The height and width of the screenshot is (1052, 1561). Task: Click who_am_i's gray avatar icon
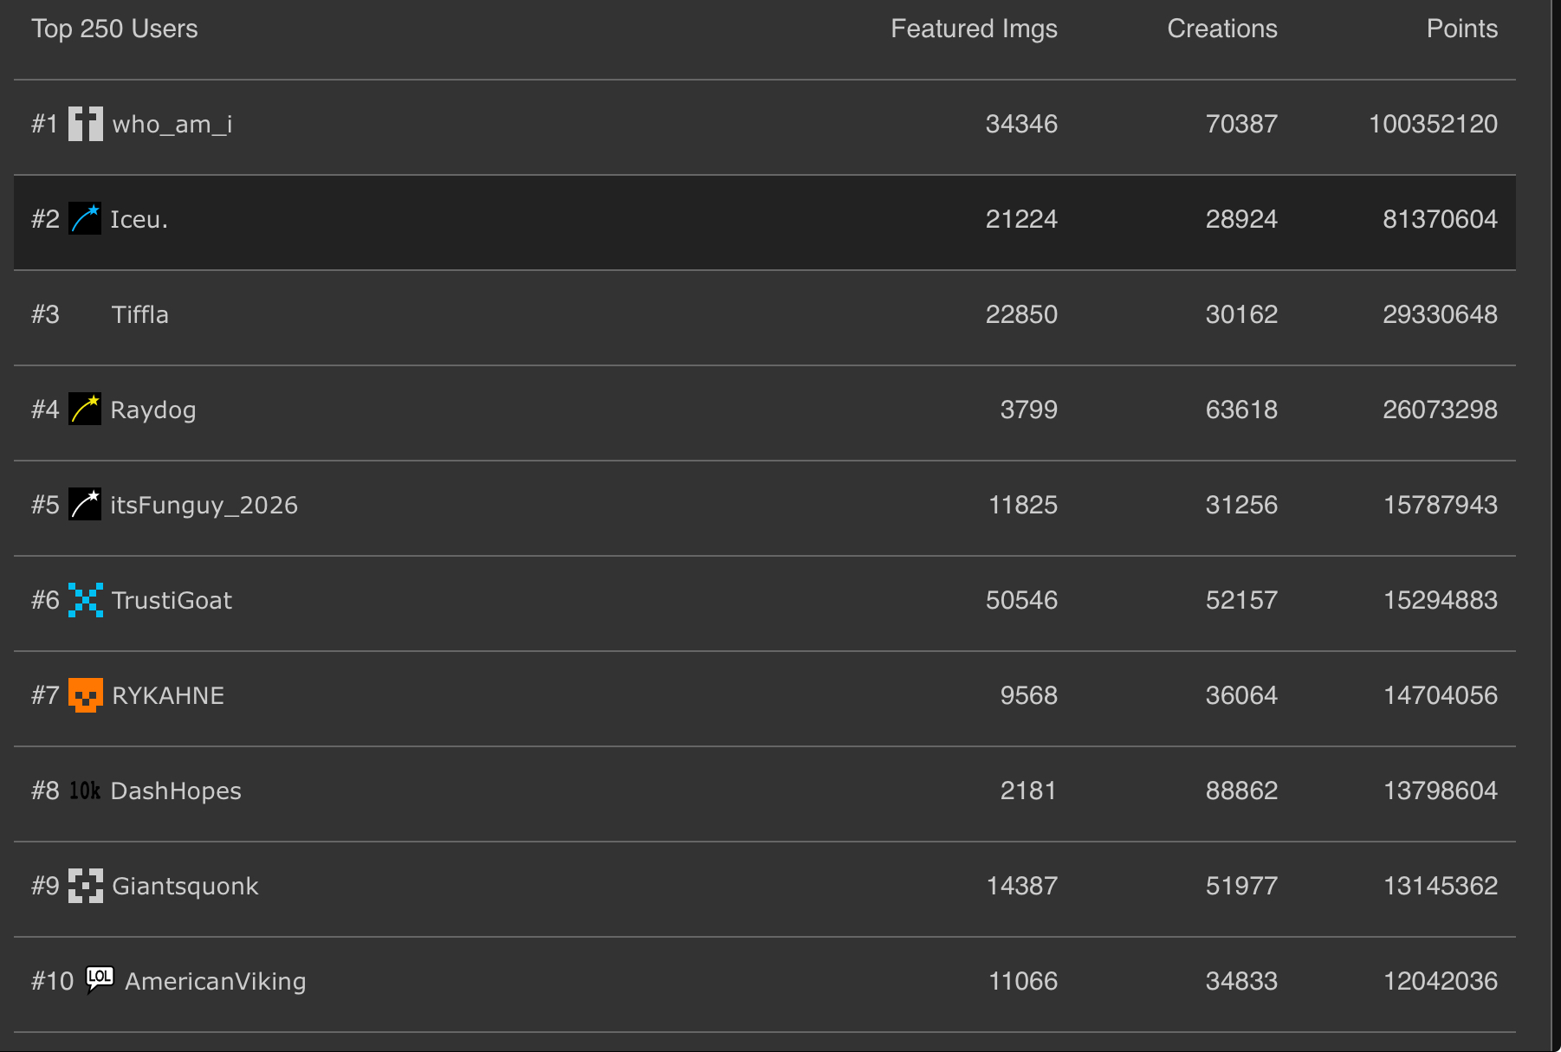click(x=85, y=124)
